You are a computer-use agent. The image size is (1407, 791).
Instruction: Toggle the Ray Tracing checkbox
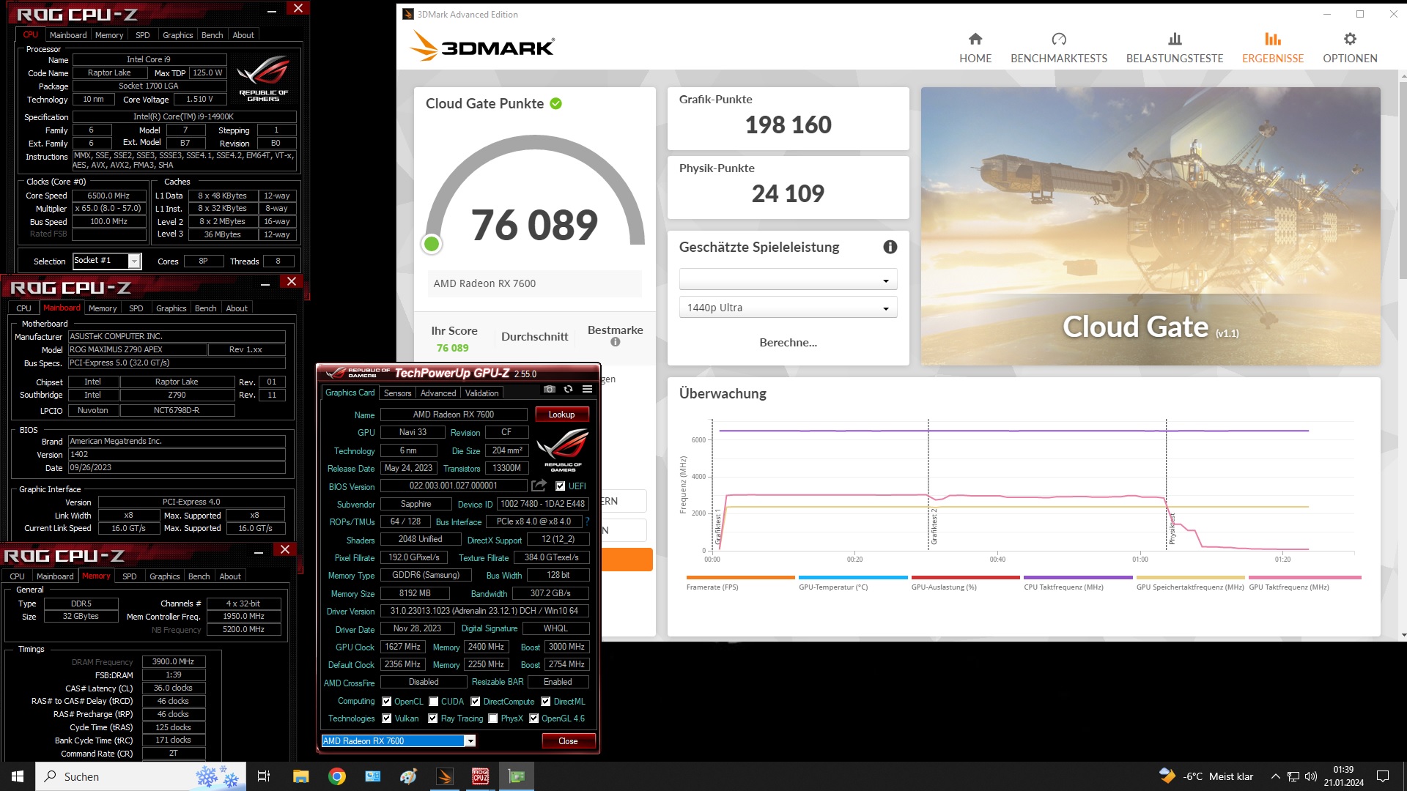(433, 718)
